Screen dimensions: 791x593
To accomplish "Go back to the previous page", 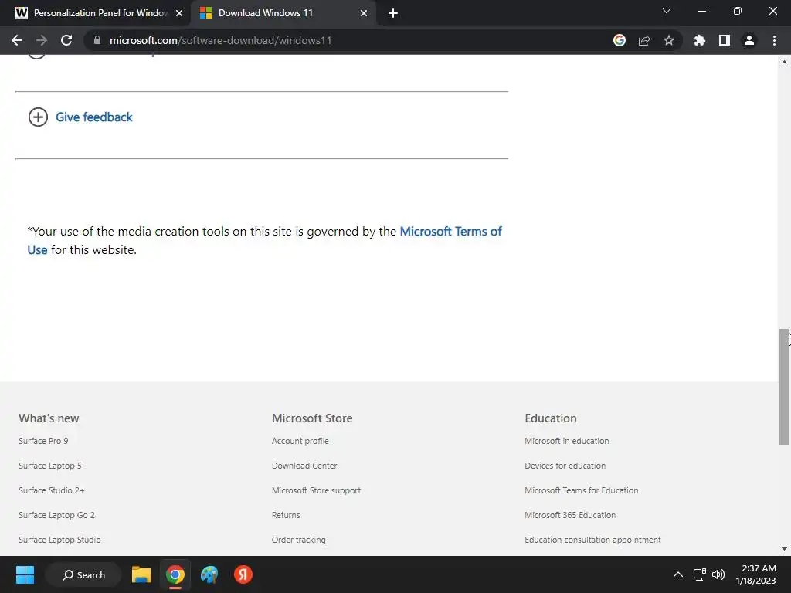I will click(x=17, y=40).
